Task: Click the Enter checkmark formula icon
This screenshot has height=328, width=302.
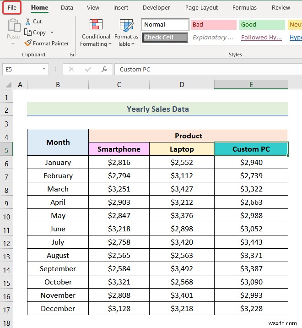Action: point(88,69)
